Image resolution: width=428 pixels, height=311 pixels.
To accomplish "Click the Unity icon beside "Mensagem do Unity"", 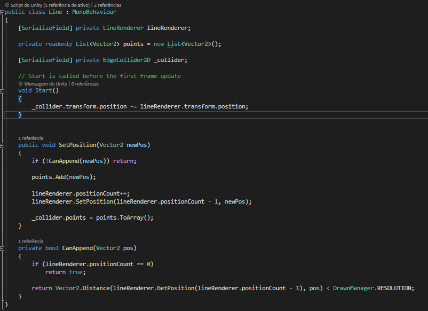I will coord(20,84).
